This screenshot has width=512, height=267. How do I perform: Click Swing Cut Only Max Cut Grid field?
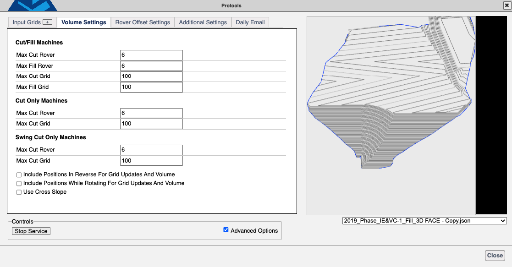pos(151,161)
